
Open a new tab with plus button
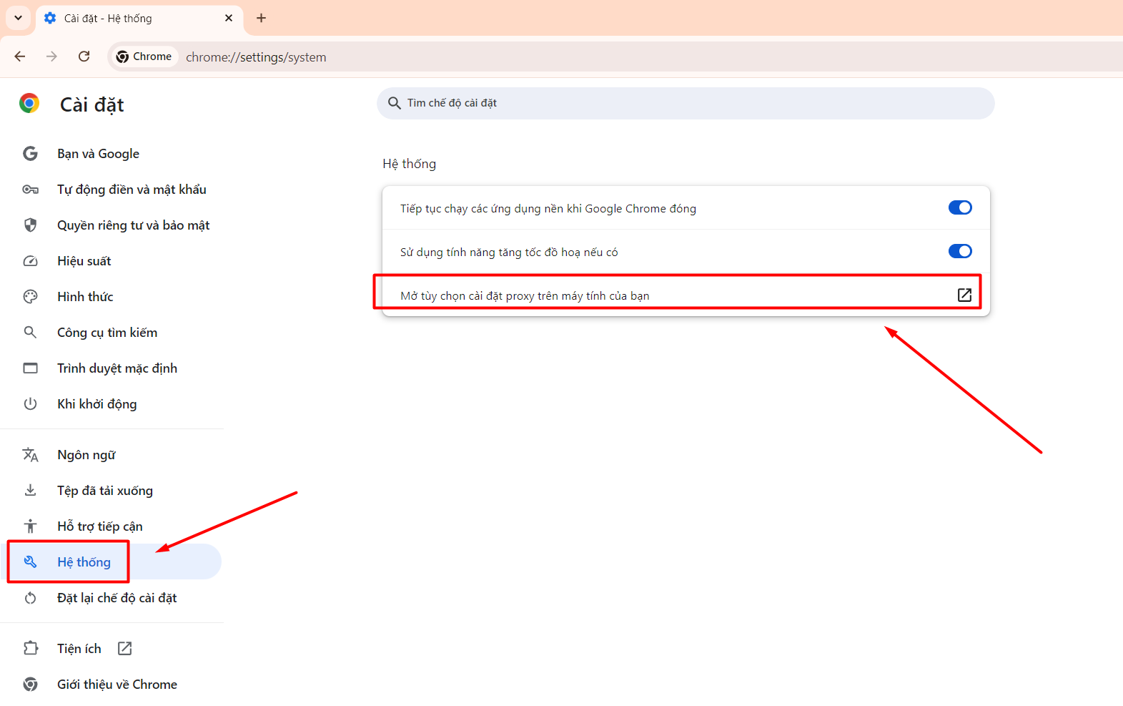262,18
